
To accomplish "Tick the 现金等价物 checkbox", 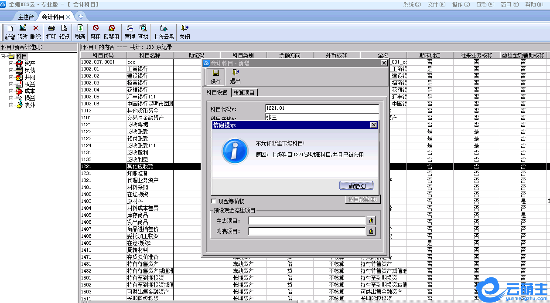I will coord(214,202).
